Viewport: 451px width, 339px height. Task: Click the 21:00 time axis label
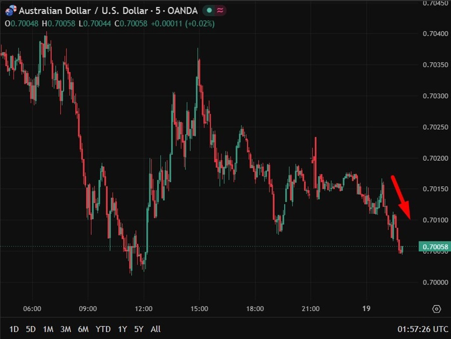click(x=311, y=309)
